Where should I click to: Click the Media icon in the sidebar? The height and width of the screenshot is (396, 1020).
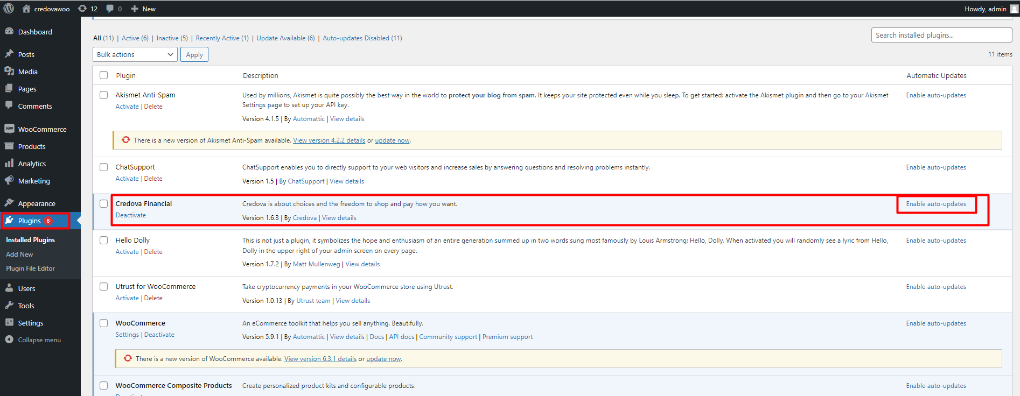click(x=9, y=71)
